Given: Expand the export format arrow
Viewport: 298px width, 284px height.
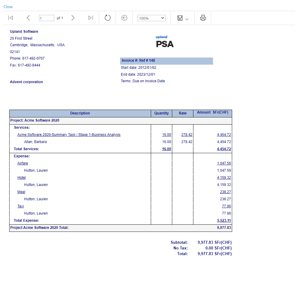Looking at the screenshot, I should click(187, 19).
